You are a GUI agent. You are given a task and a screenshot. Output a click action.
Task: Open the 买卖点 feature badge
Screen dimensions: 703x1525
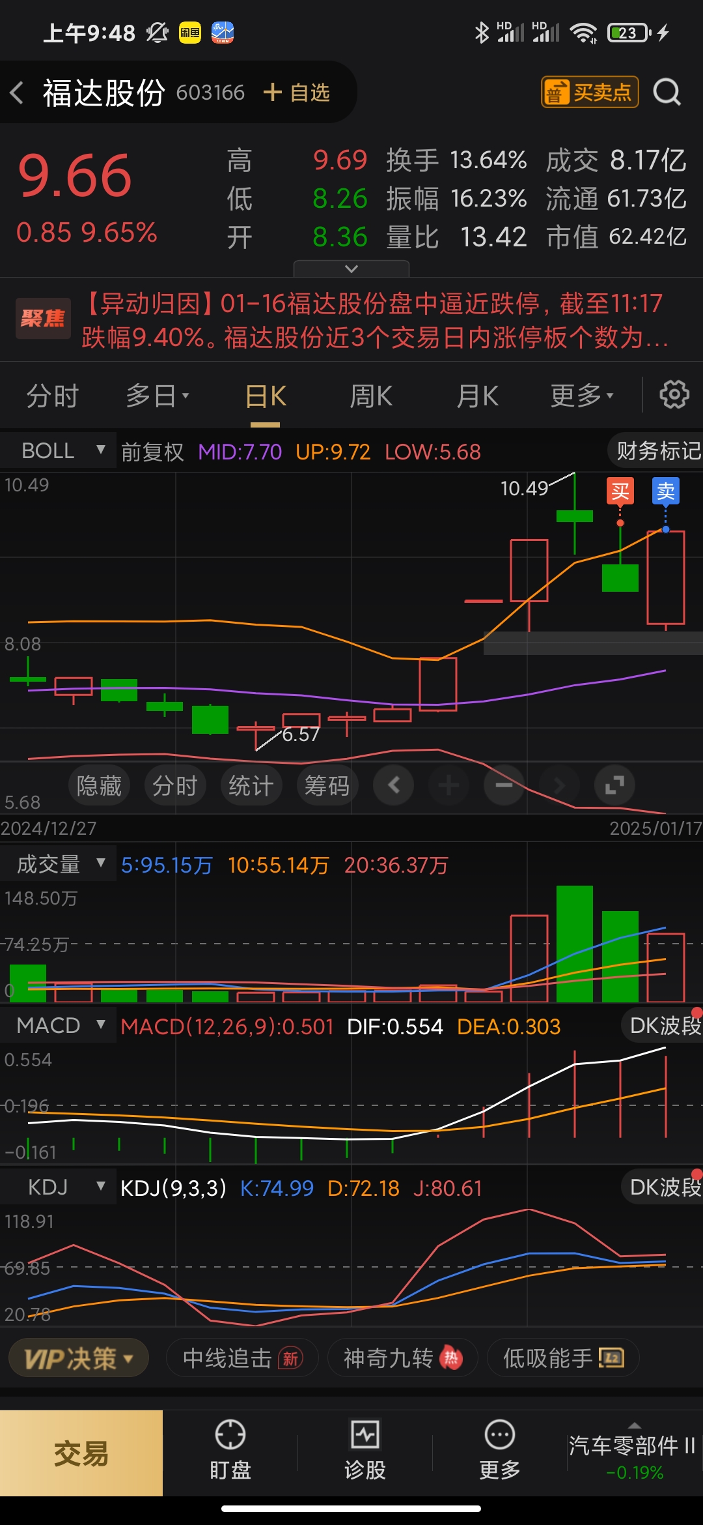point(590,92)
